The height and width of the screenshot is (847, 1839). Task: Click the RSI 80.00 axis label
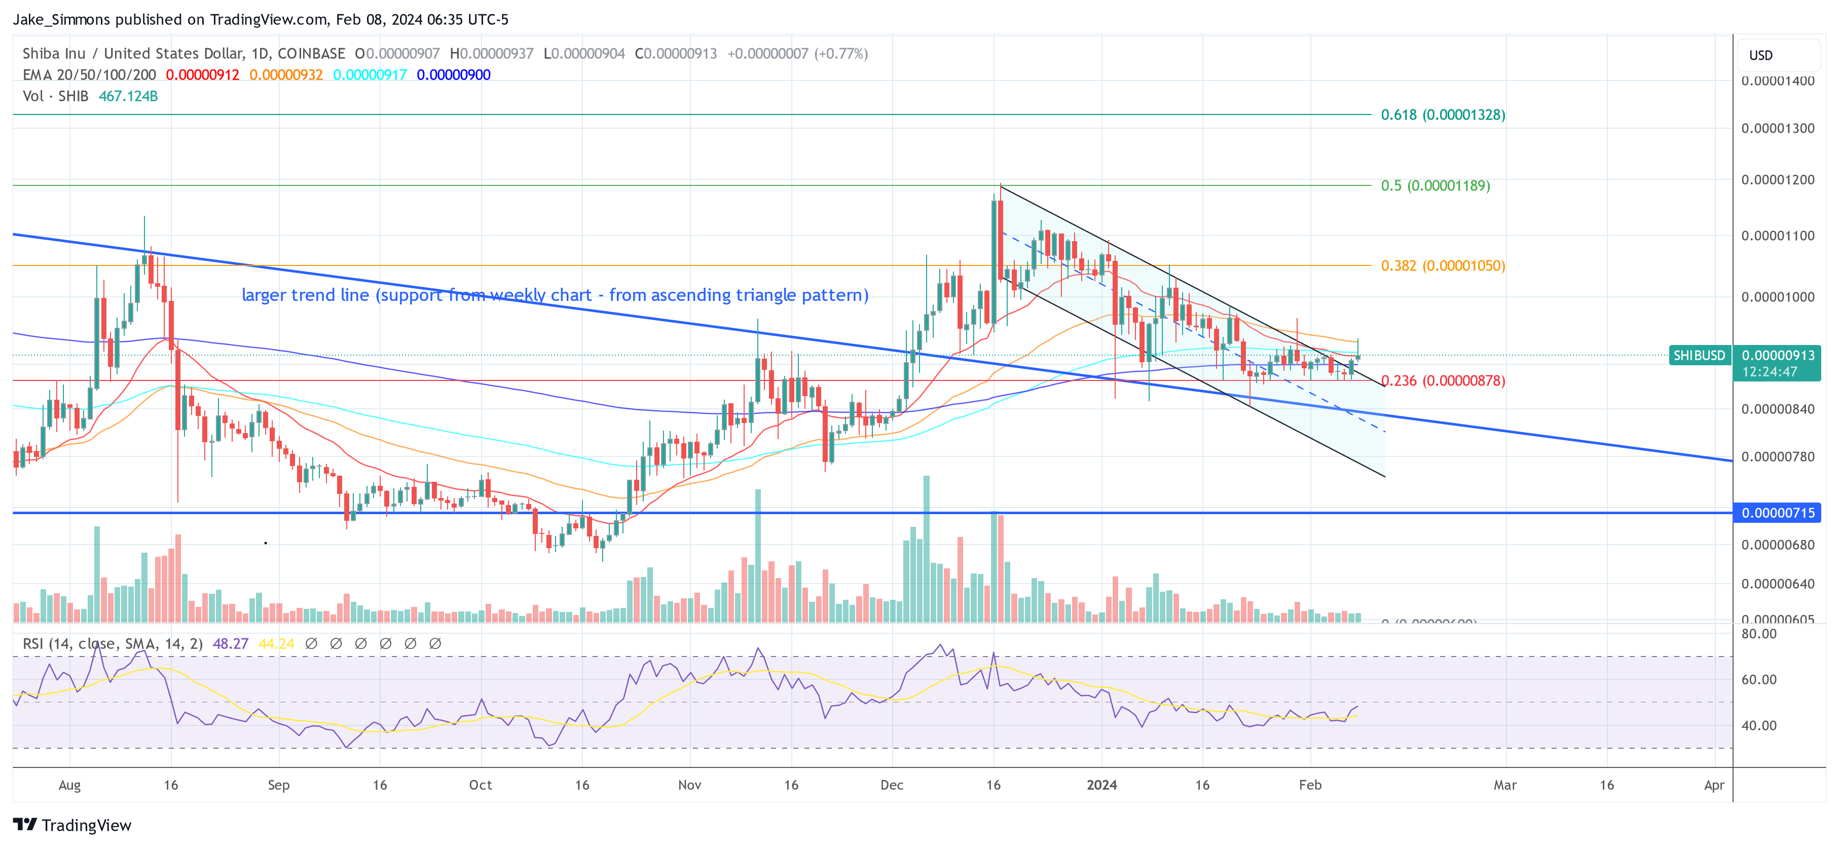[1759, 634]
